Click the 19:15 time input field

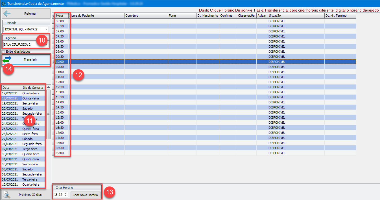pyautogui.click(x=59, y=195)
